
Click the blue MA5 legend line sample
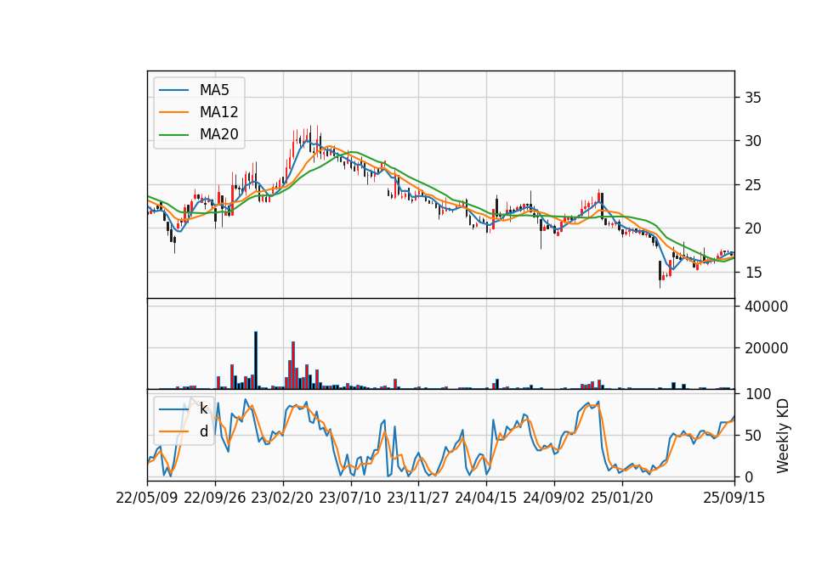173,90
